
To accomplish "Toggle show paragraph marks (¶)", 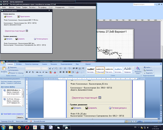I will (x=83, y=69).
